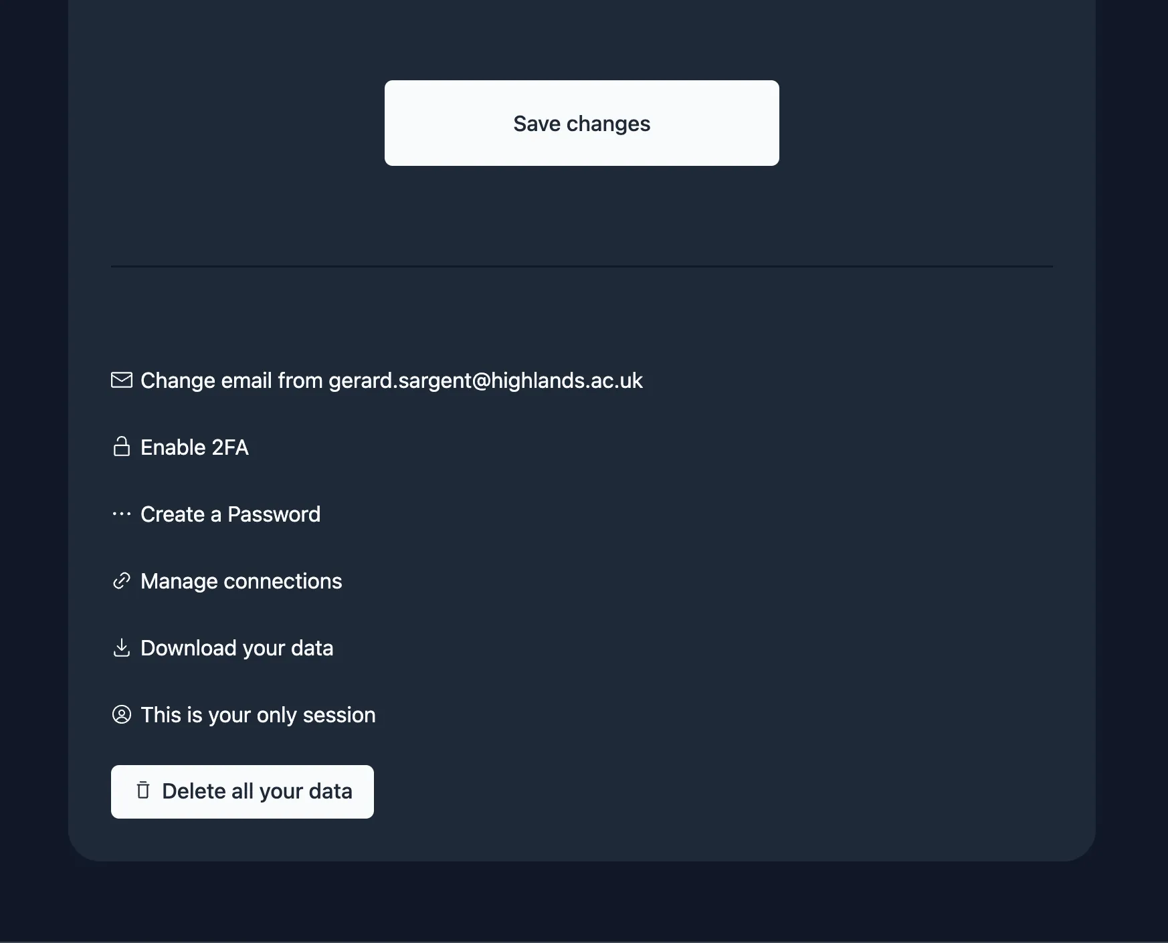Screen dimensions: 1168x943
Task: Click the Save changes button
Action: [581, 123]
